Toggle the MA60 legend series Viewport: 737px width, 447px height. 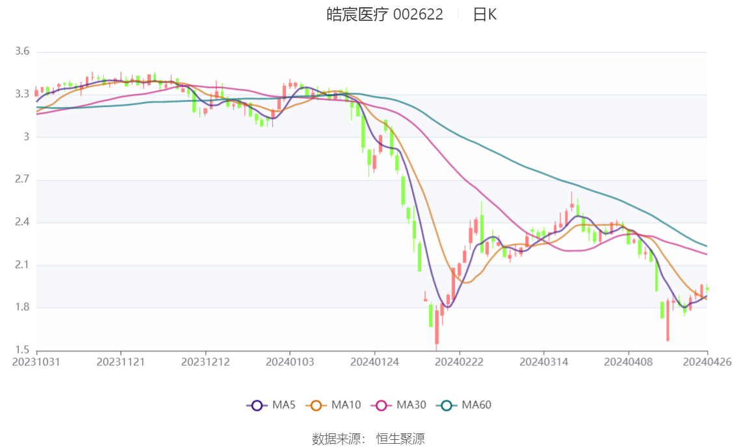(464, 405)
